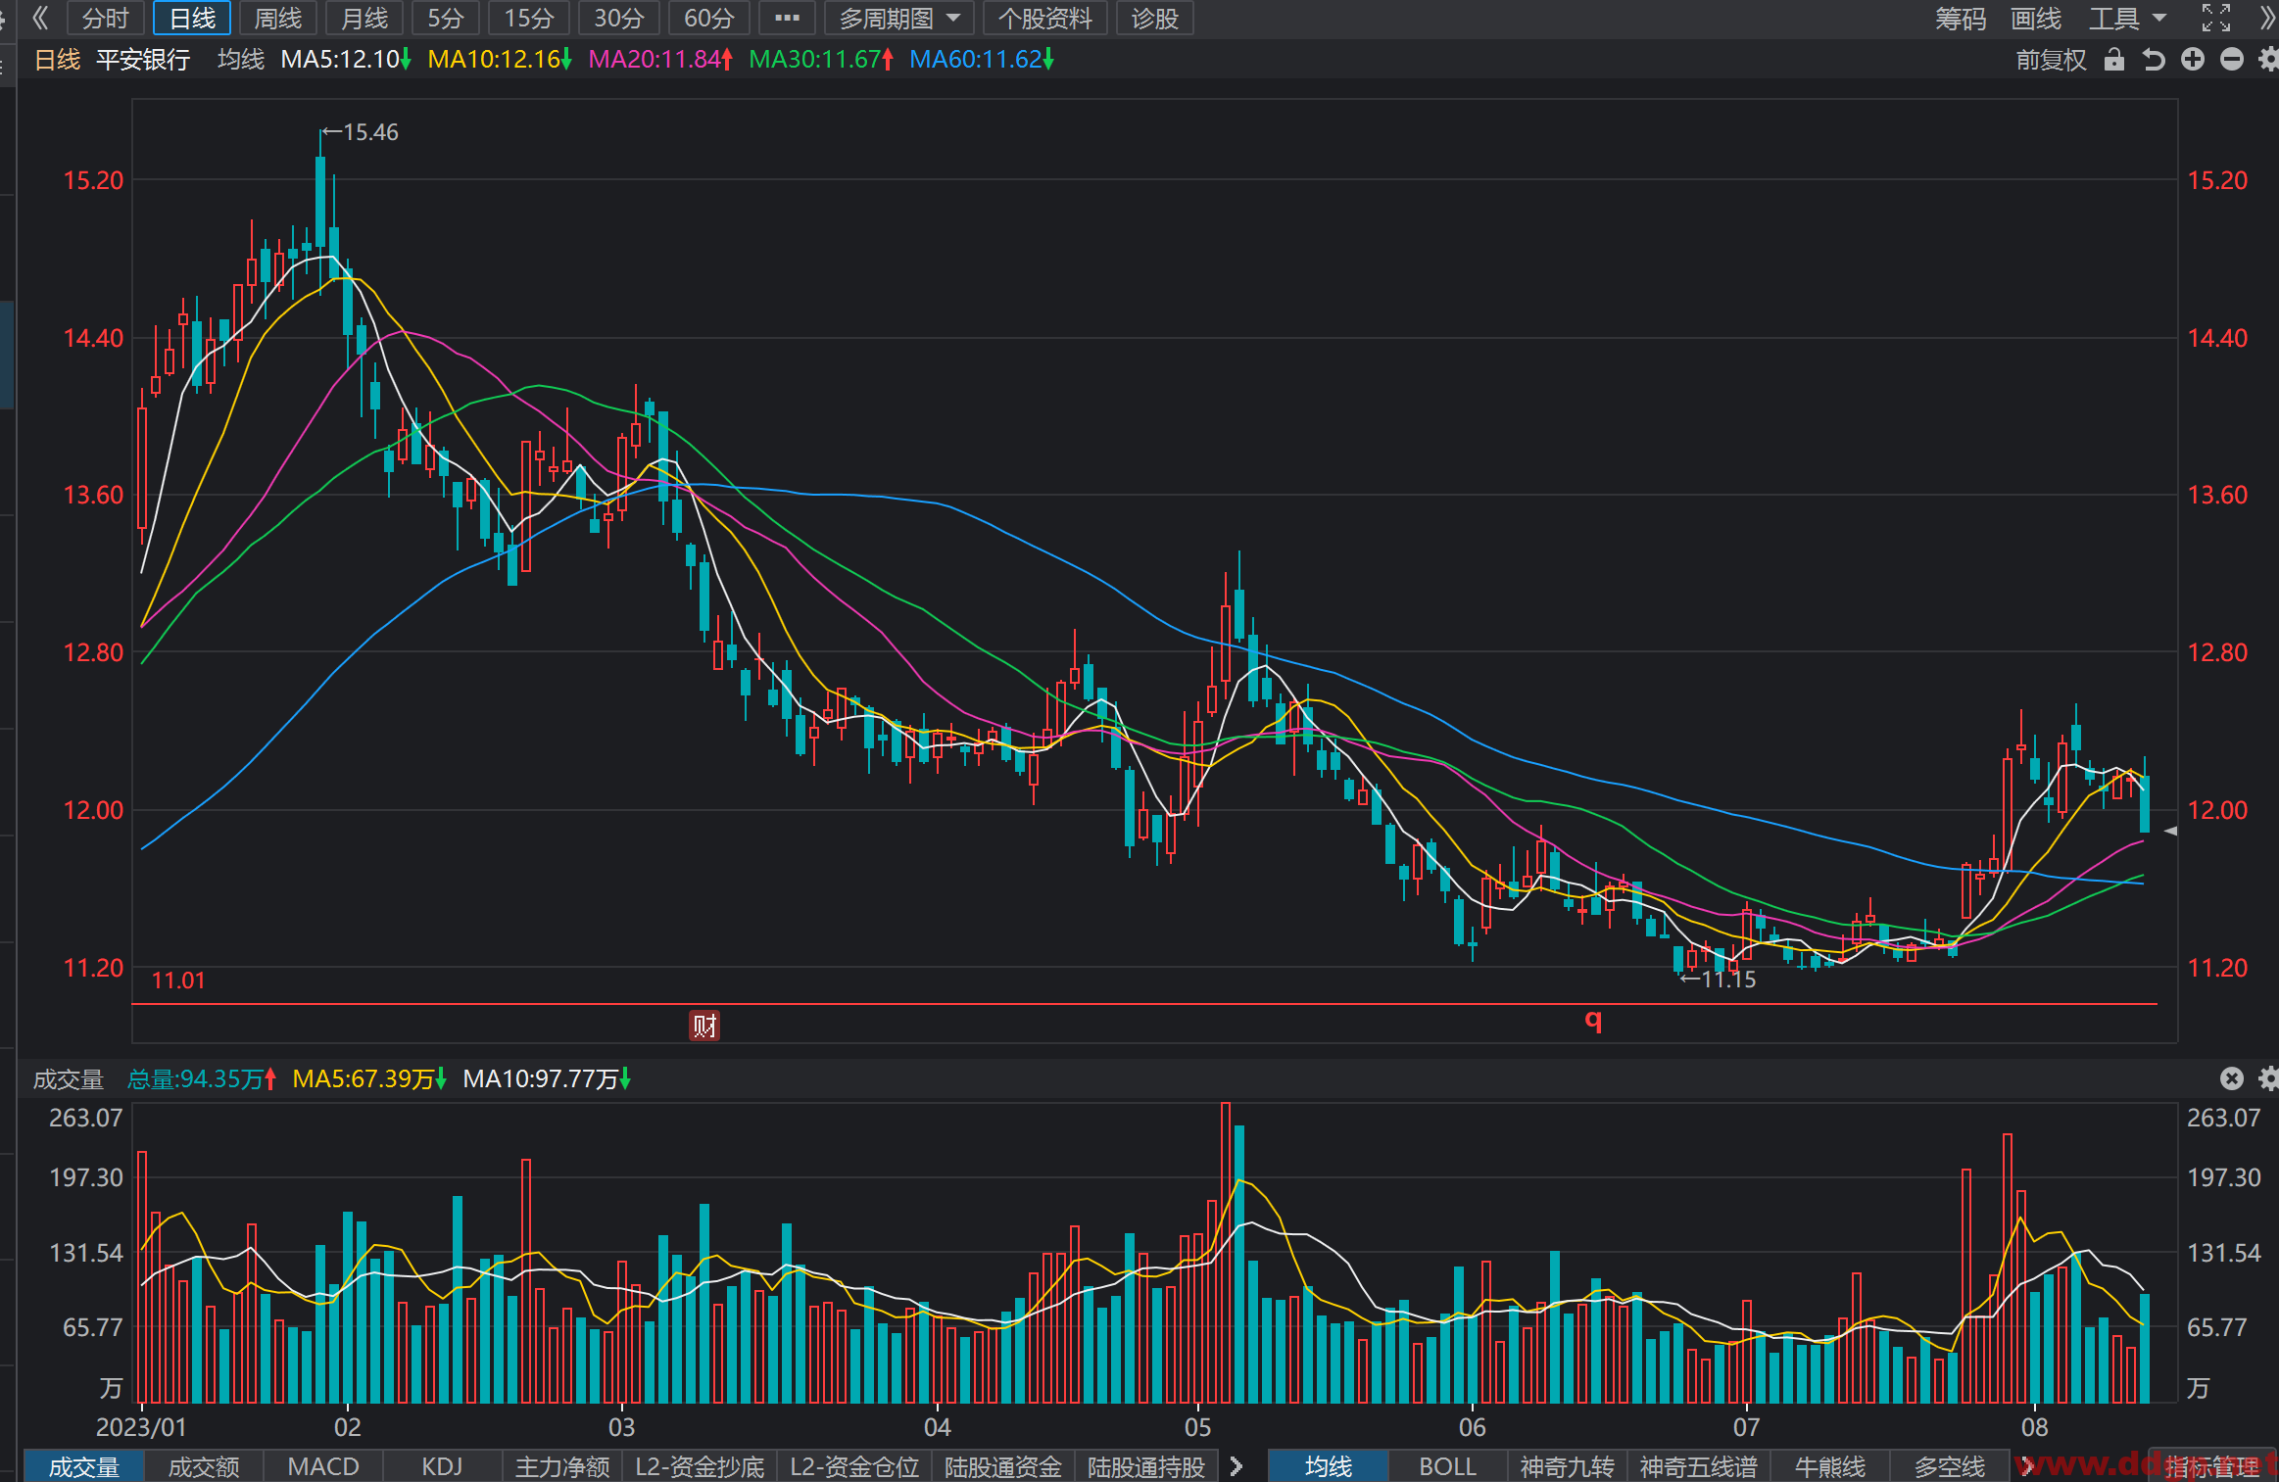This screenshot has height=1482, width=2279.
Task: Toggle fullscreen chart view icon
Action: click(x=2215, y=18)
